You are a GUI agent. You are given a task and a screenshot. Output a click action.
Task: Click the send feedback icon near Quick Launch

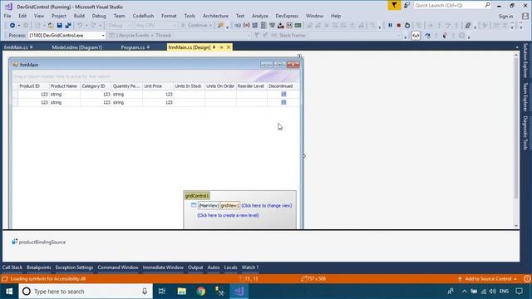point(406,5)
